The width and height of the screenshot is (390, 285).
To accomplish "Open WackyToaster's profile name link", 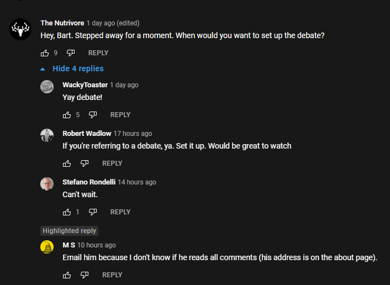I will (85, 85).
